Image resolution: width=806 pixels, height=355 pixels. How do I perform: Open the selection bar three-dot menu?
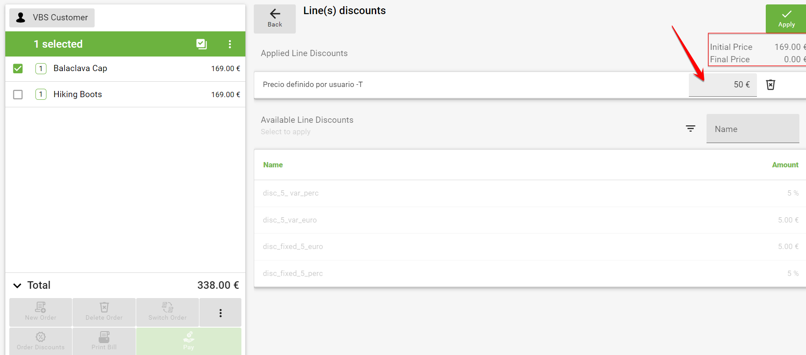229,44
